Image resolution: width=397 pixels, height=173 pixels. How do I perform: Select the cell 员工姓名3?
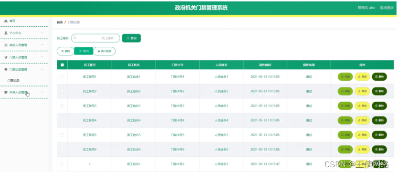[x=134, y=106]
